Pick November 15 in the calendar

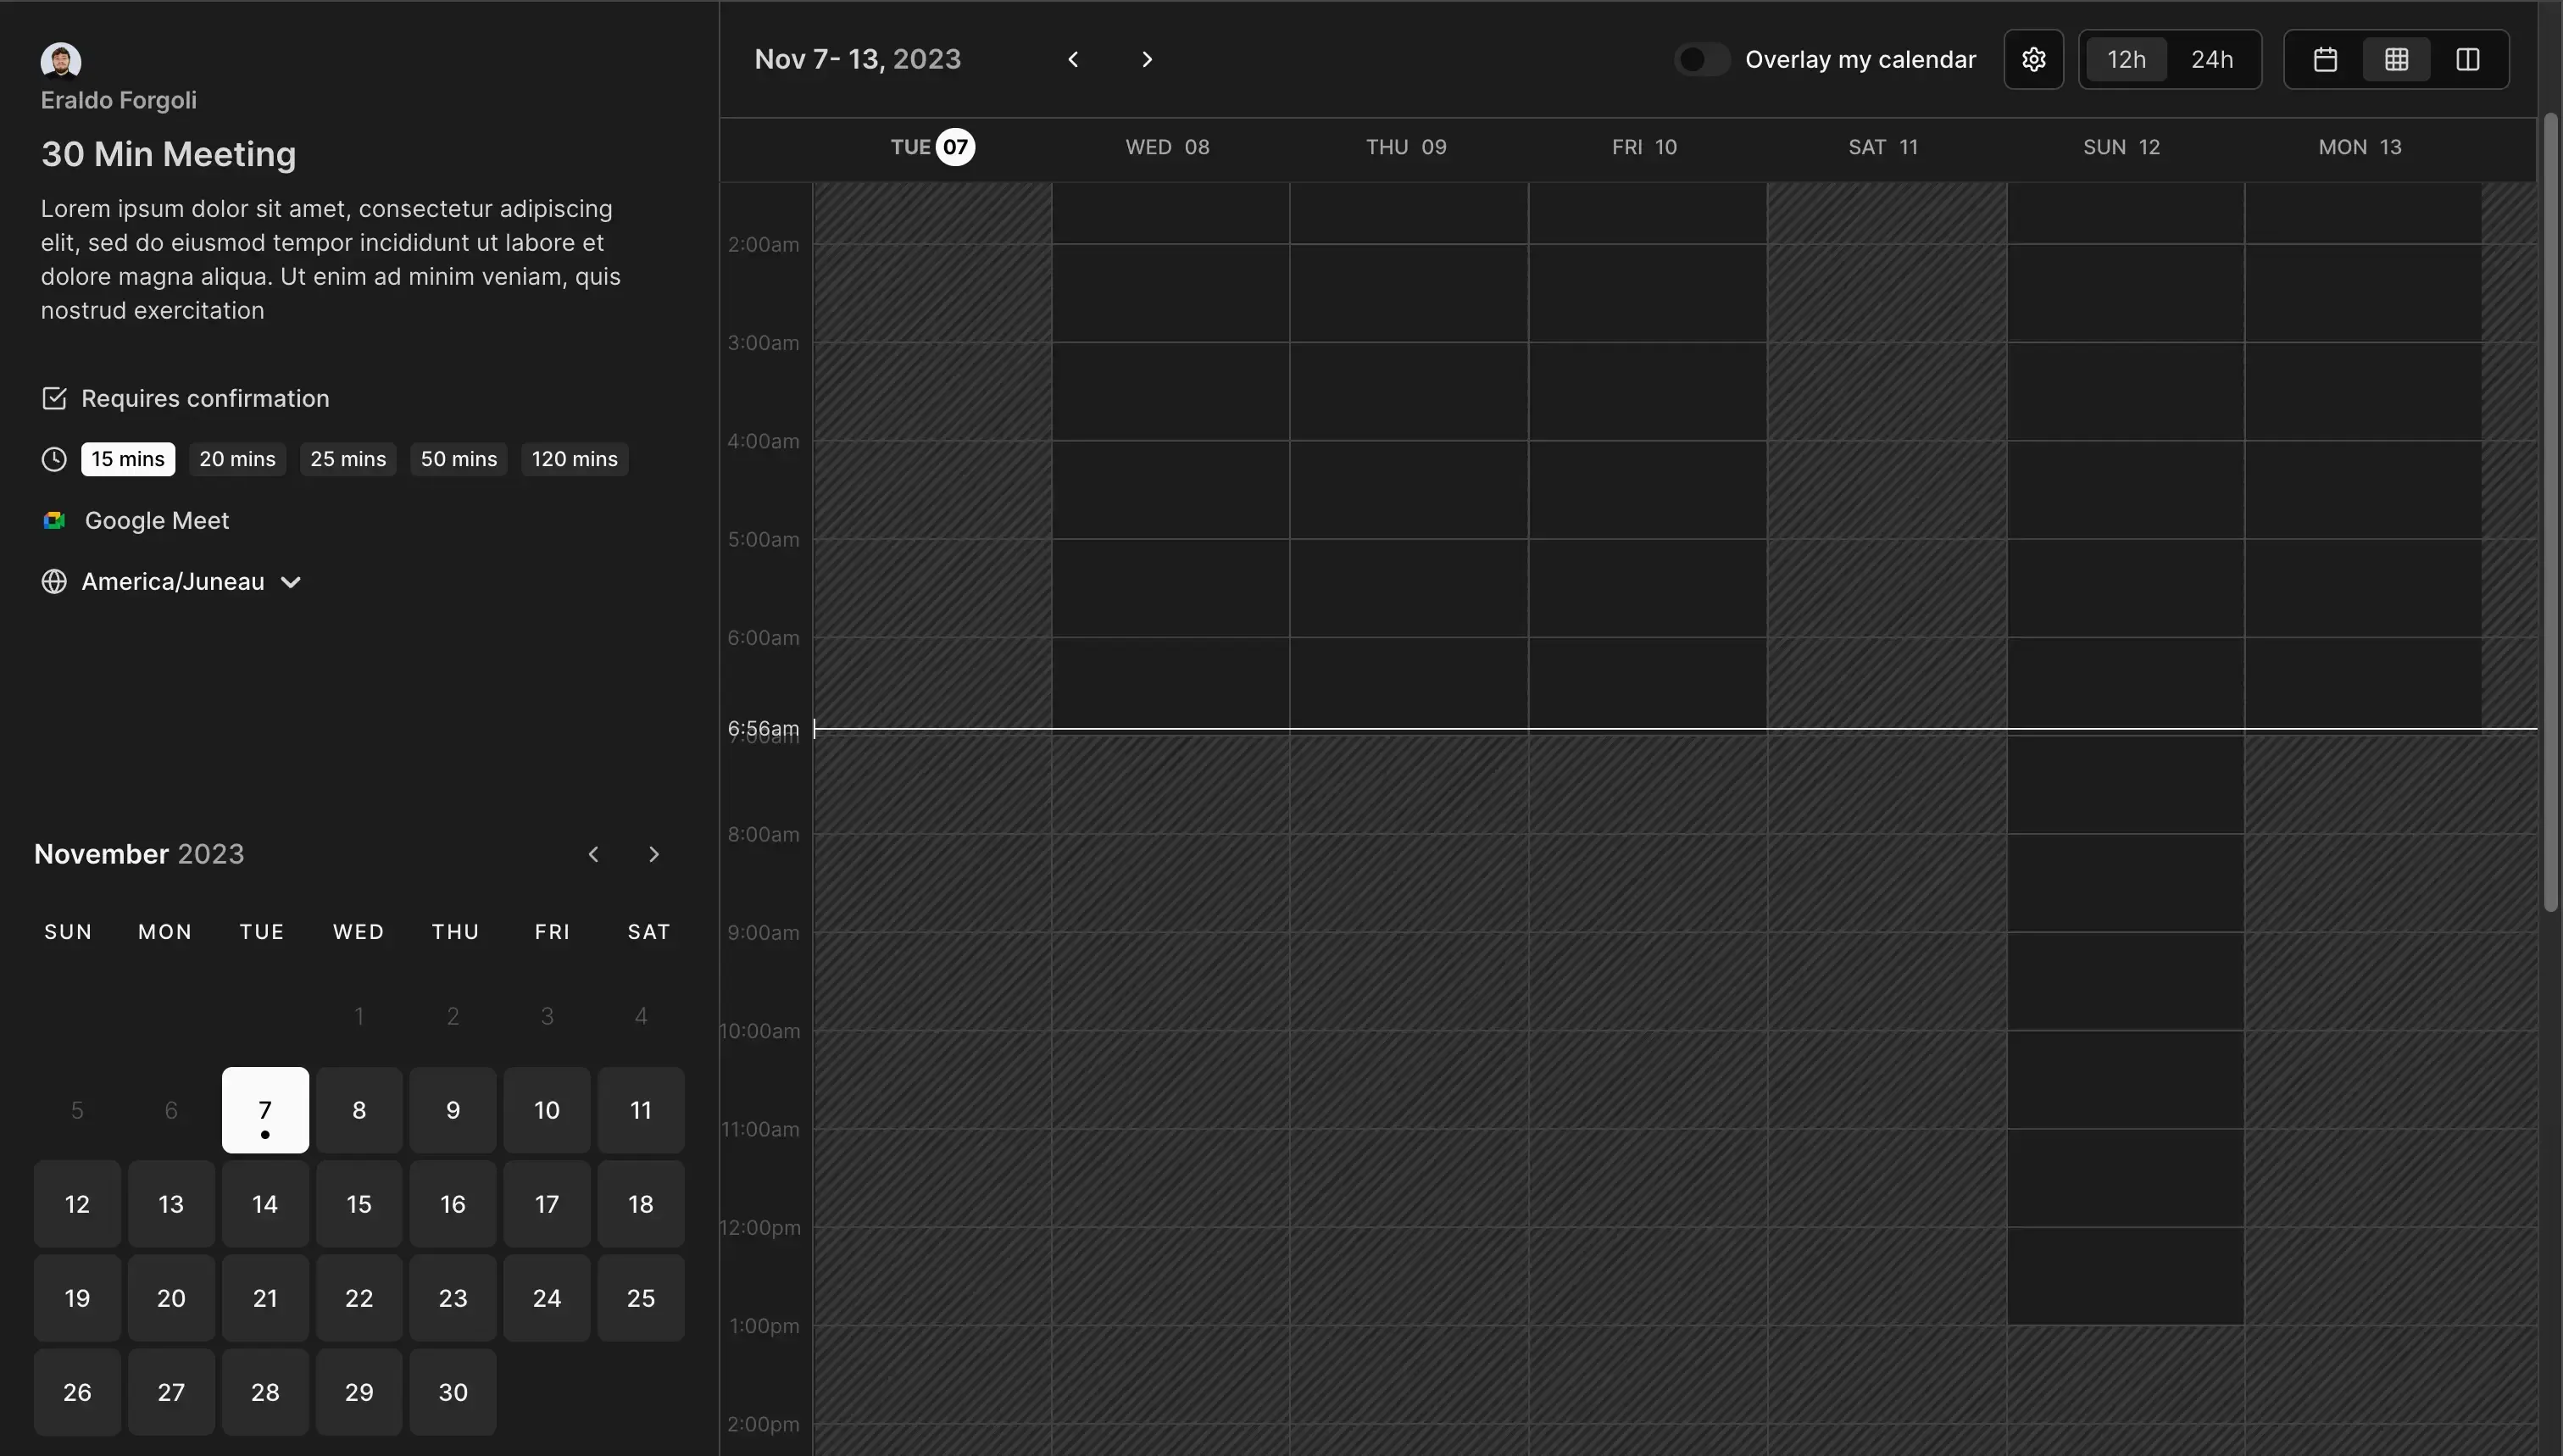pos(359,1204)
